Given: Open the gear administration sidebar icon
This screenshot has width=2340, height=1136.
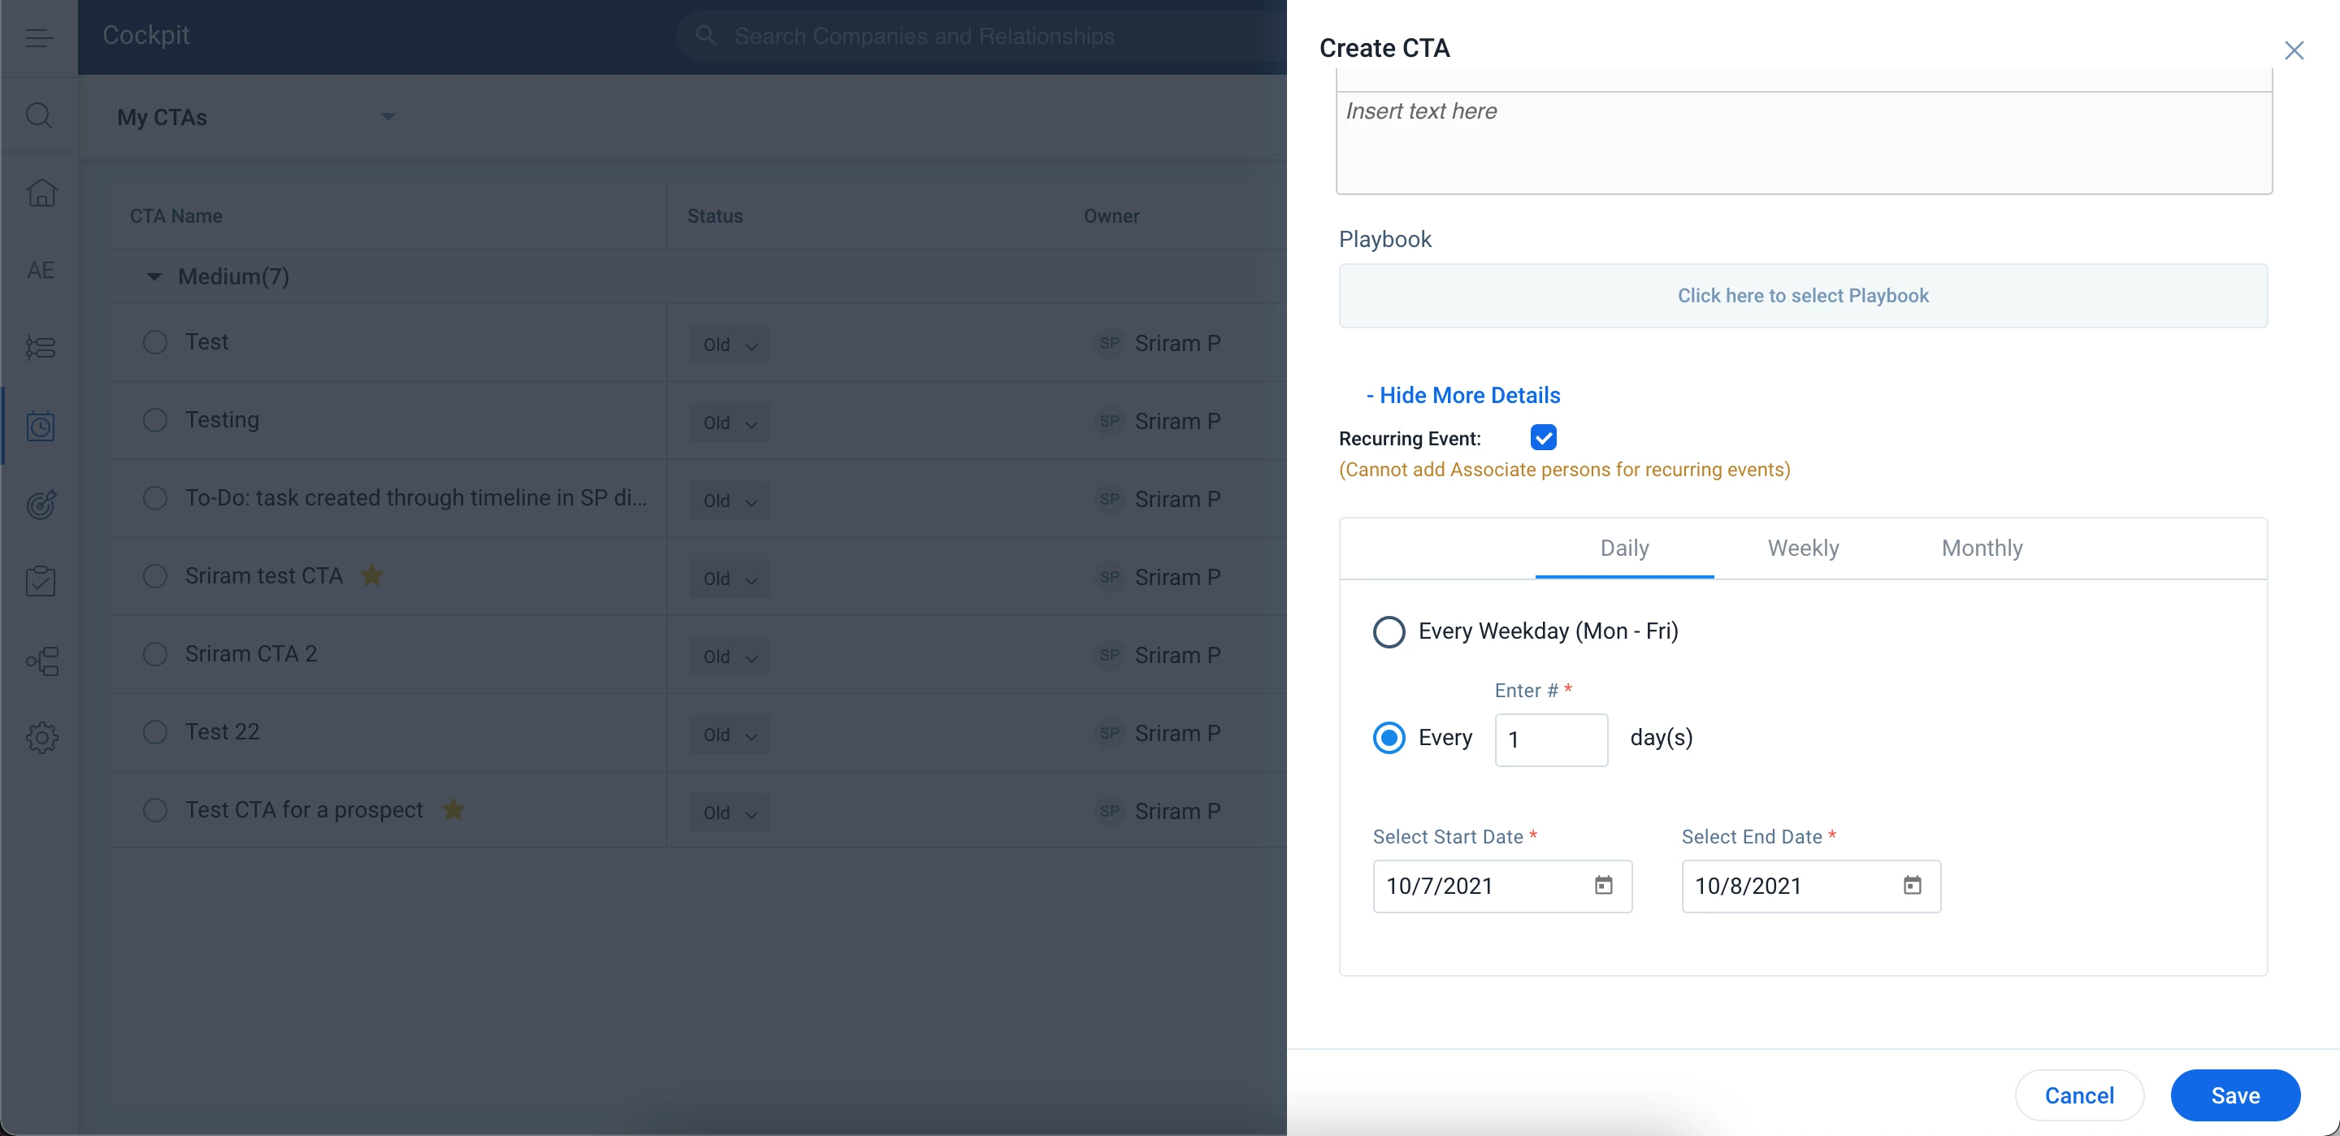Looking at the screenshot, I should [41, 737].
